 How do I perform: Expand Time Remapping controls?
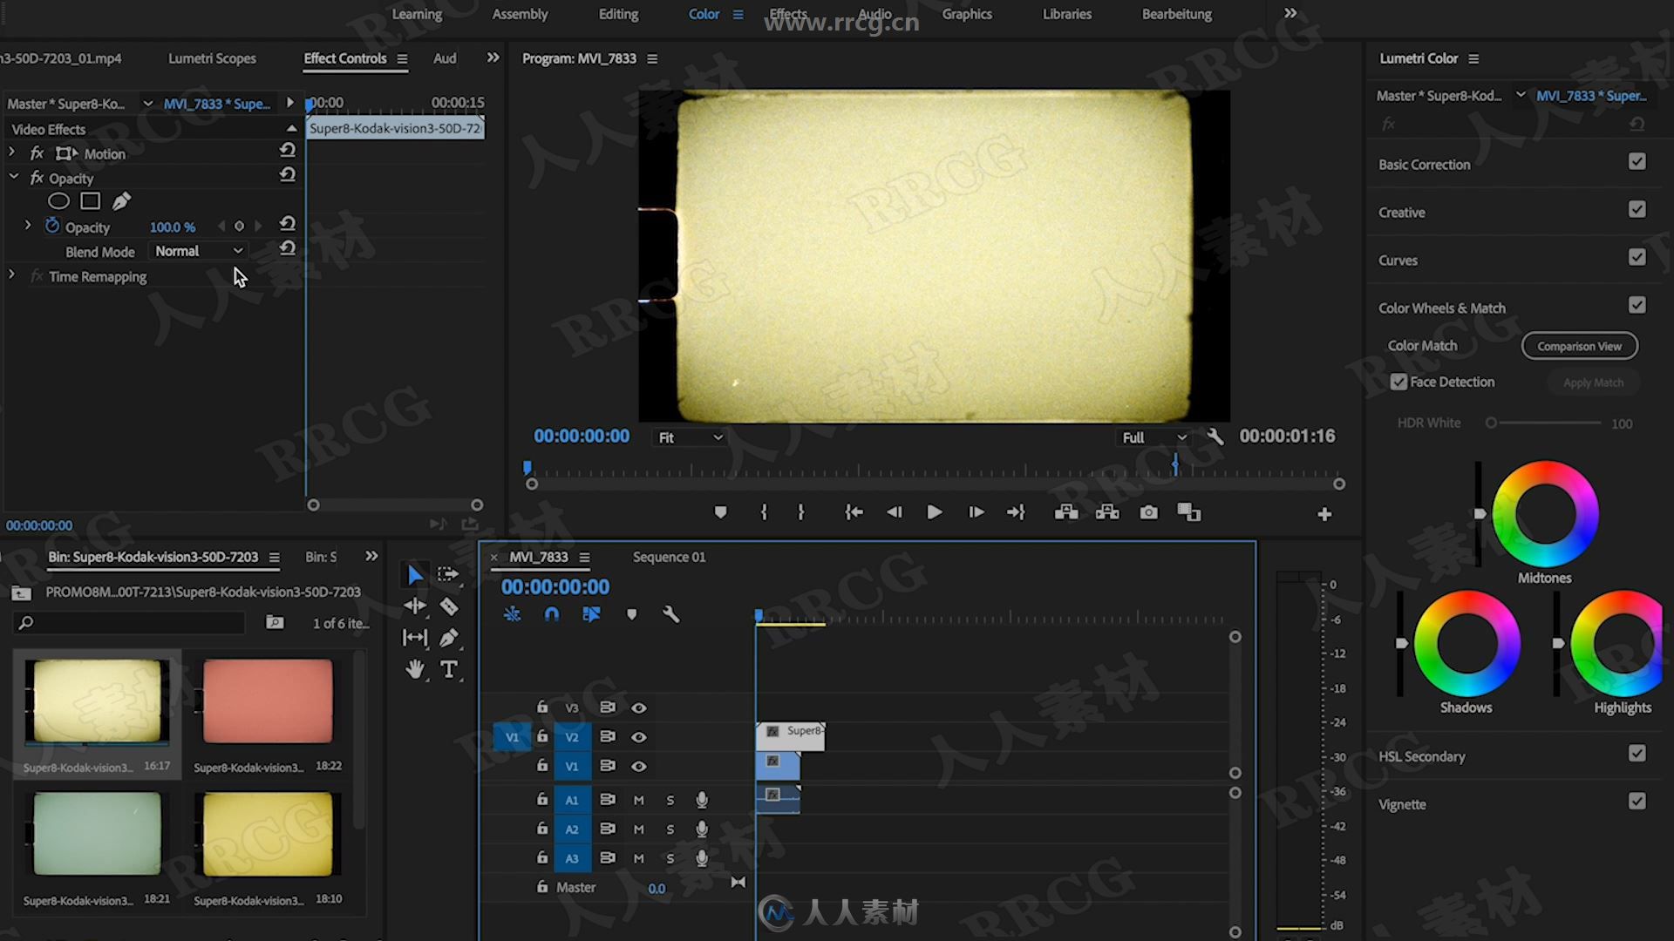click(x=11, y=275)
